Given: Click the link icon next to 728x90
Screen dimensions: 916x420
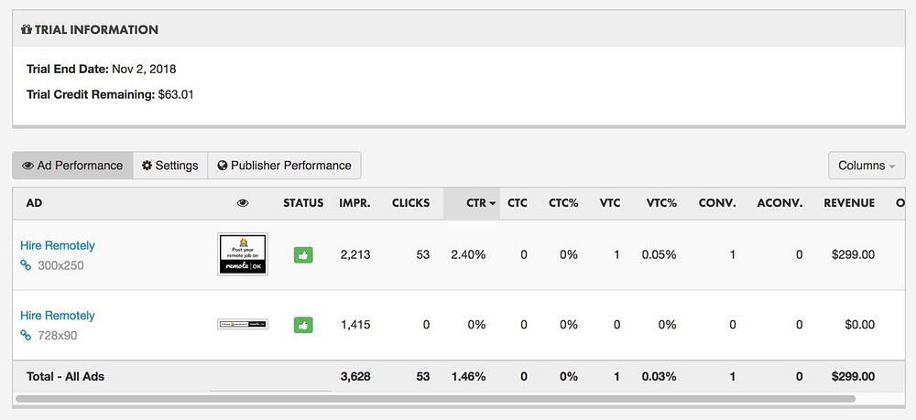Looking at the screenshot, I should pos(26,336).
